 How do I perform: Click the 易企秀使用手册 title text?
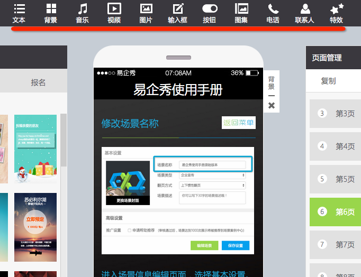click(178, 90)
